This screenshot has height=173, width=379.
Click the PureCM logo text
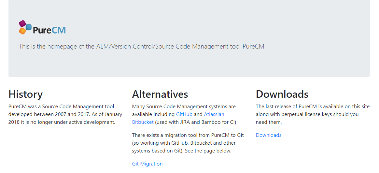click(x=49, y=30)
